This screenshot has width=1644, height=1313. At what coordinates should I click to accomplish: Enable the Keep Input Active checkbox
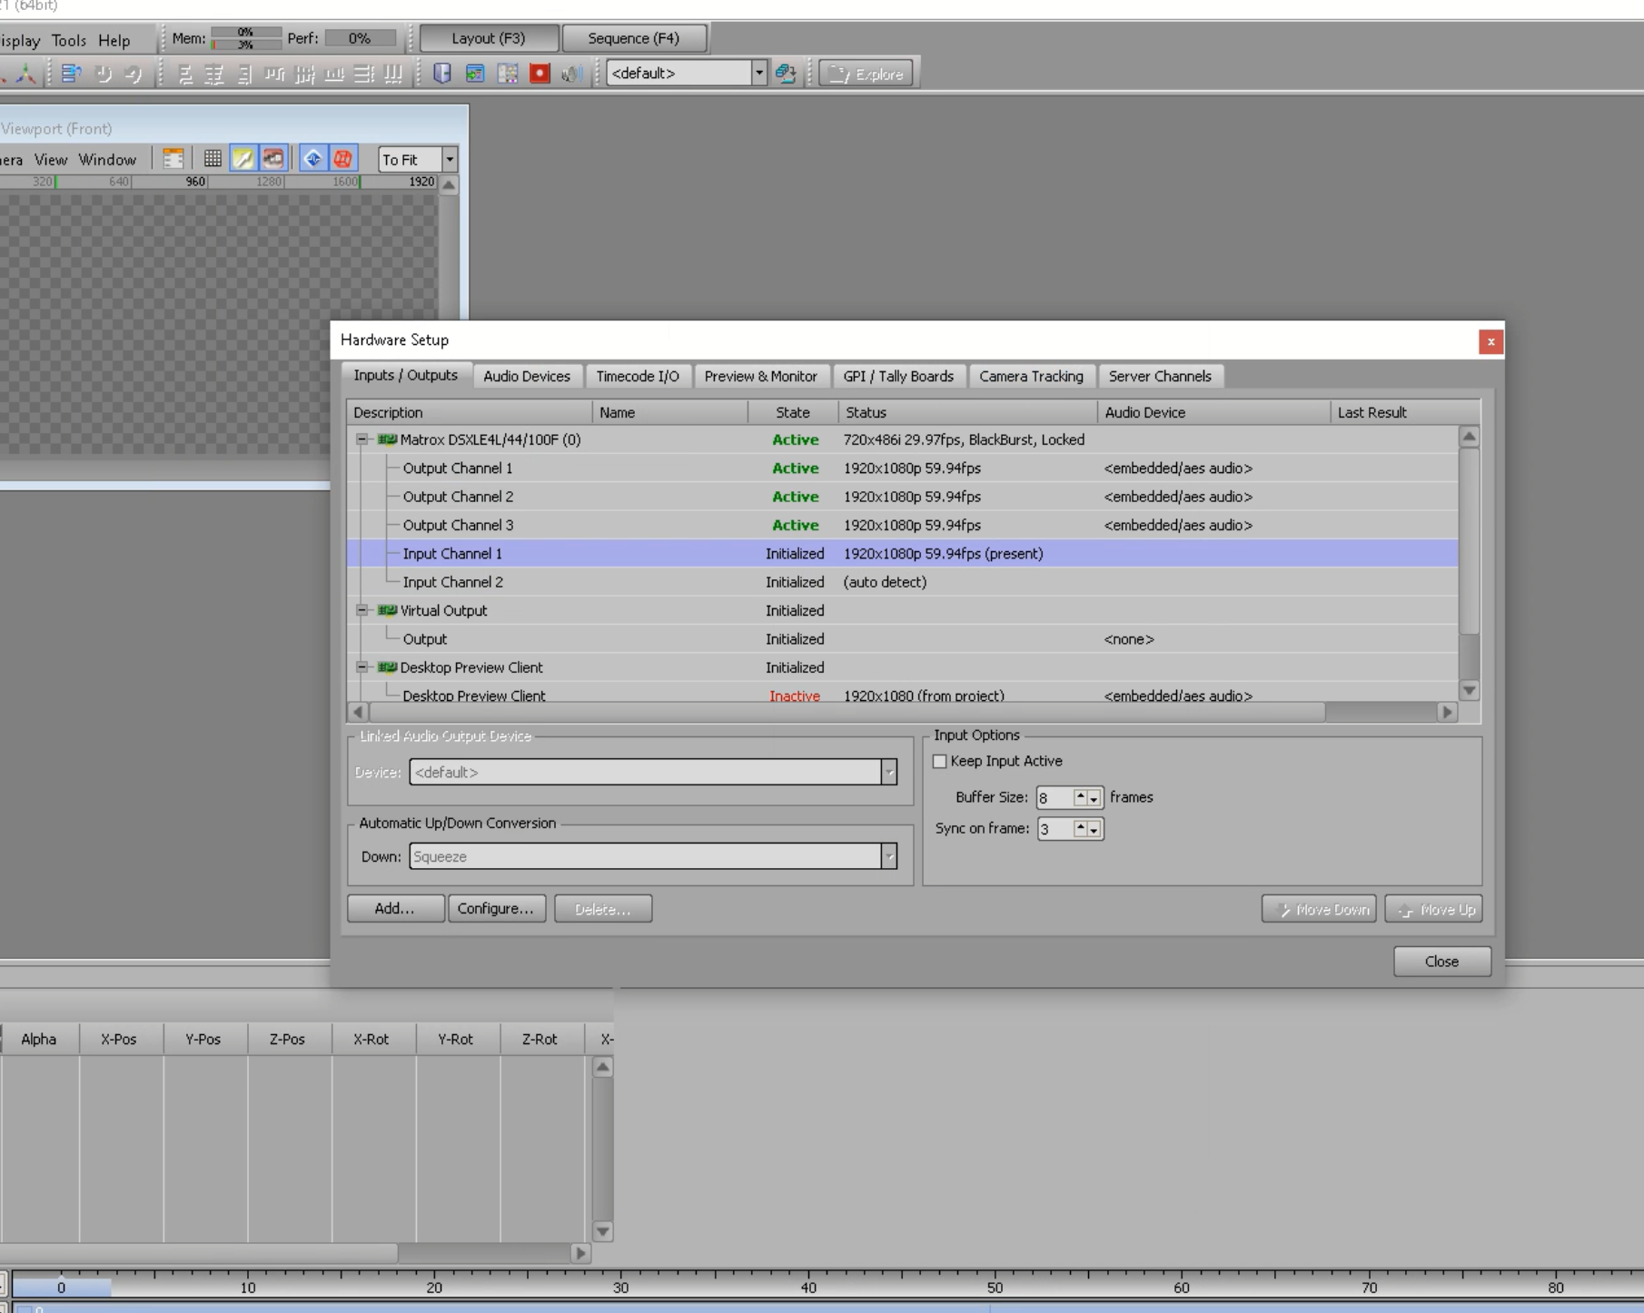point(940,762)
